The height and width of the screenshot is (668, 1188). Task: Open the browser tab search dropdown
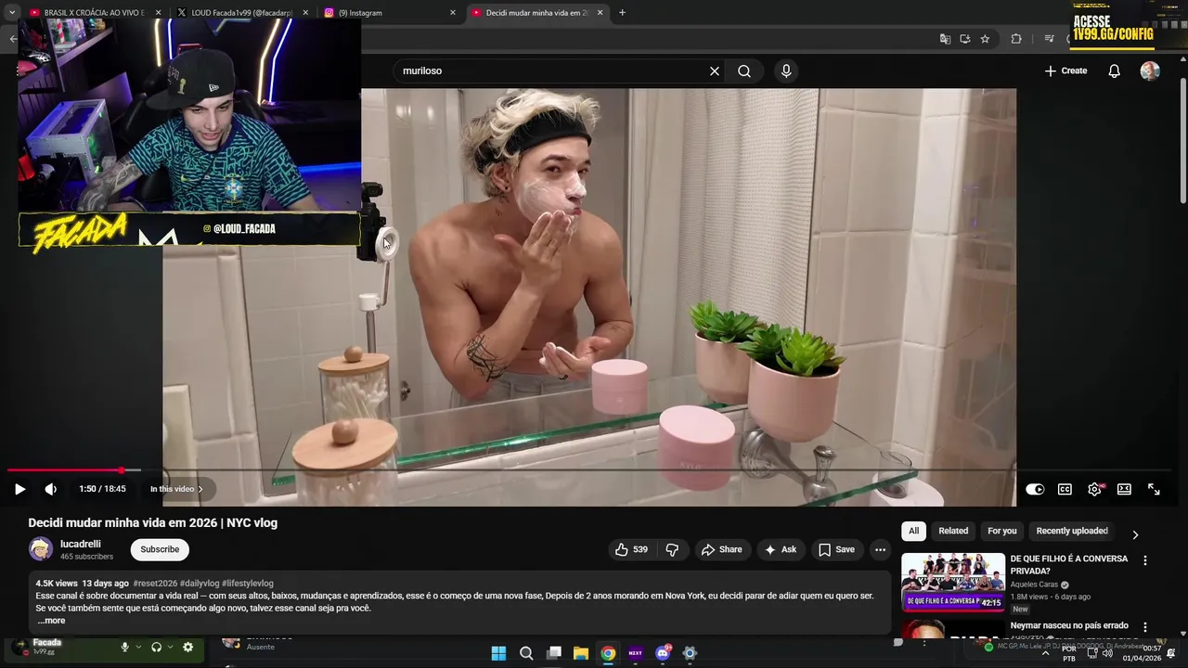[x=11, y=13]
